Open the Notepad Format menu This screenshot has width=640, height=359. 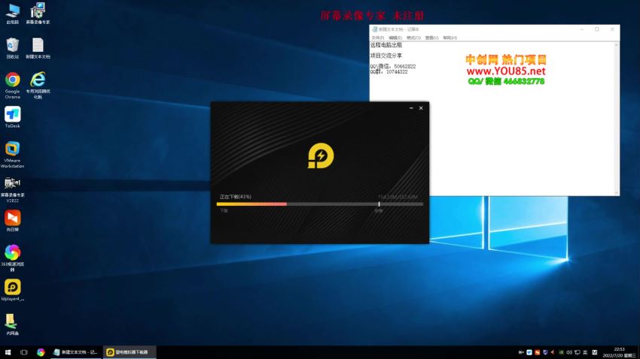[x=413, y=38]
